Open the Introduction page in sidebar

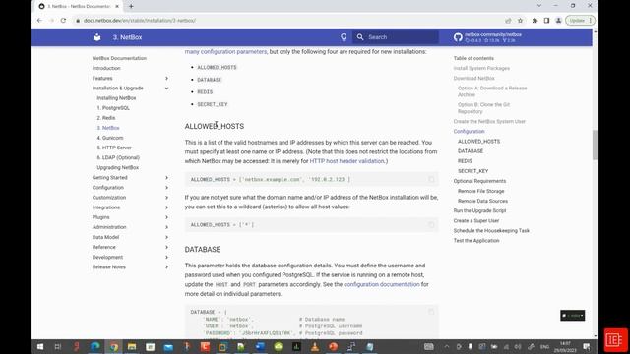(x=106, y=68)
